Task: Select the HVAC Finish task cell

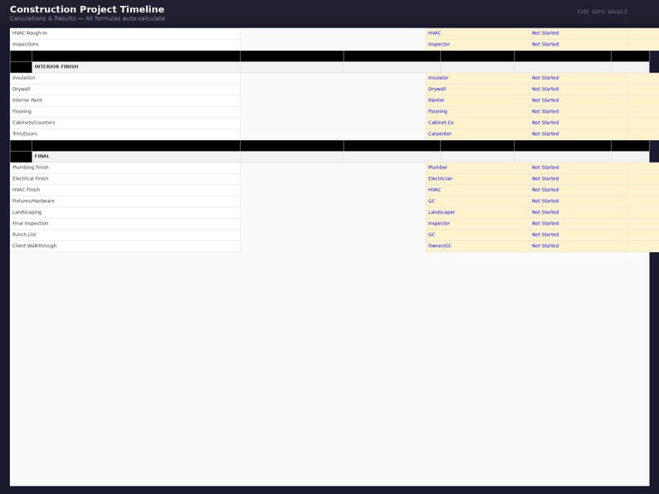Action: pyautogui.click(x=124, y=190)
